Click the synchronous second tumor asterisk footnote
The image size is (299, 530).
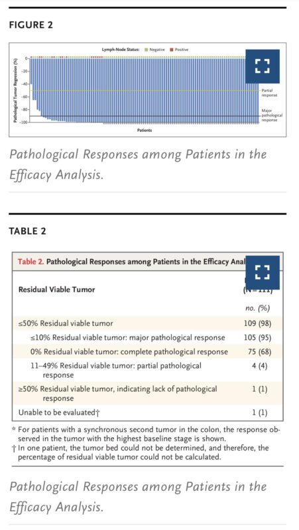146,435
